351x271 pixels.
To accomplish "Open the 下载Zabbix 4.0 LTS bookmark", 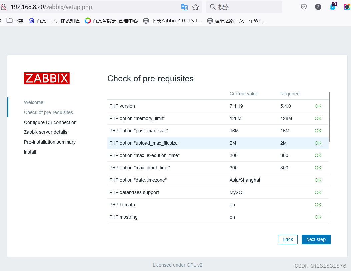I will [x=172, y=21].
